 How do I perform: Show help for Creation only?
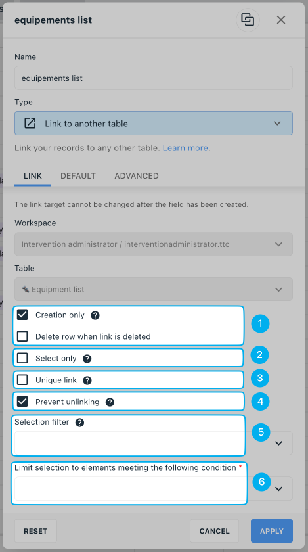[95, 315]
